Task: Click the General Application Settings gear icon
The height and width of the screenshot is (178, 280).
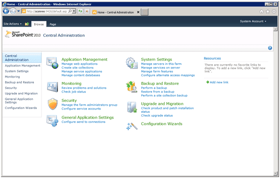Action: click(x=53, y=121)
